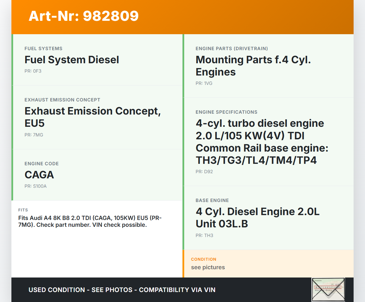Click PR code 0F3
Screen dimensions: 365x302
coord(33,71)
